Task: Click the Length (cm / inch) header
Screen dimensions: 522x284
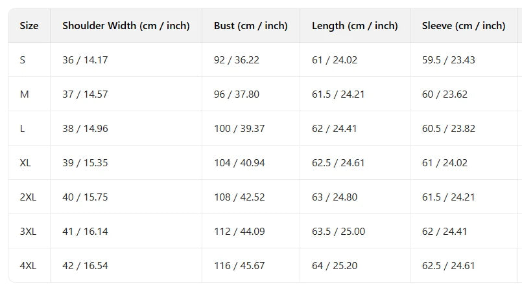Action: pyautogui.click(x=355, y=26)
